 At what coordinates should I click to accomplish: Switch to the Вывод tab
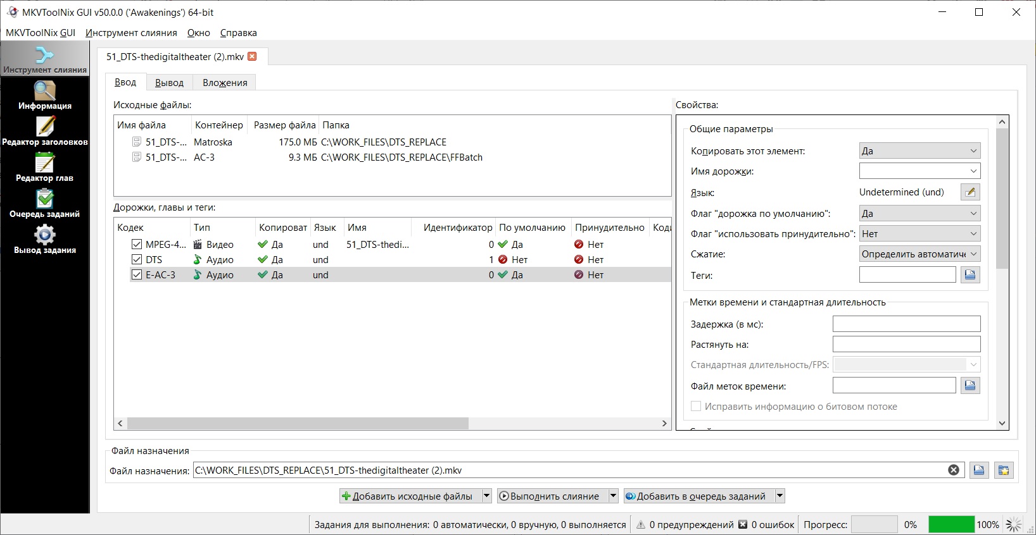coord(169,83)
